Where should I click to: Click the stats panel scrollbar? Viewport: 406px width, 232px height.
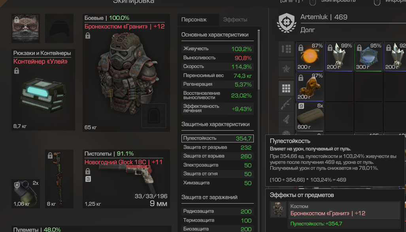tap(259, 60)
